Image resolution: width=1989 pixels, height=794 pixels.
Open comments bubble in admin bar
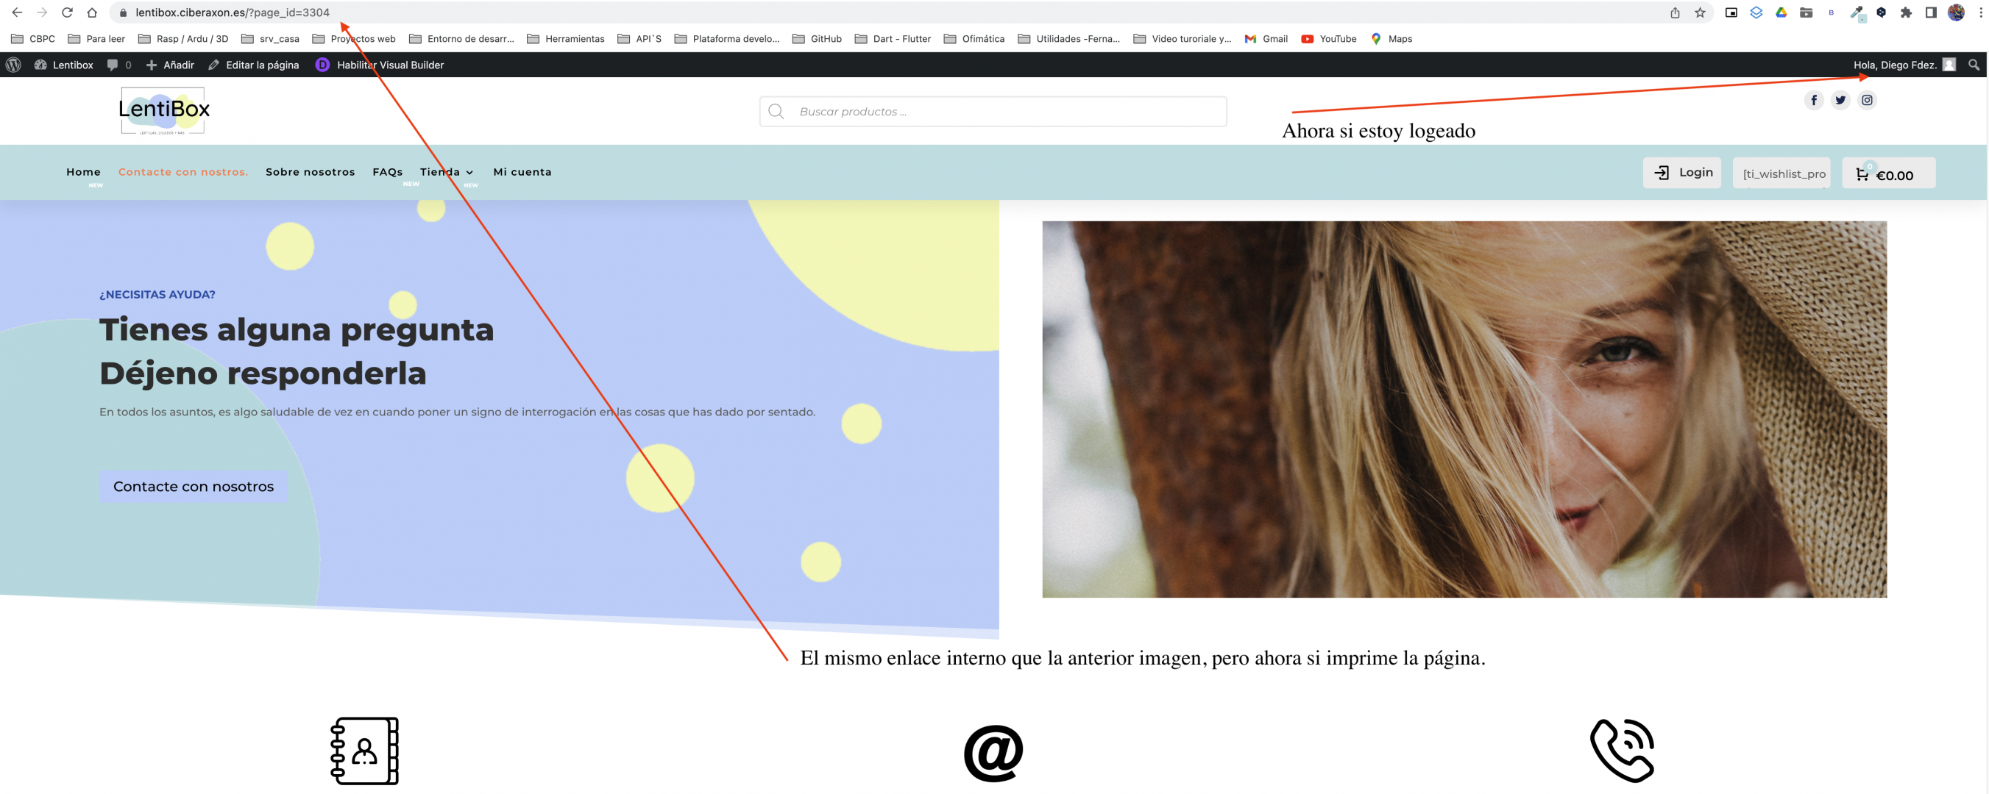[119, 65]
